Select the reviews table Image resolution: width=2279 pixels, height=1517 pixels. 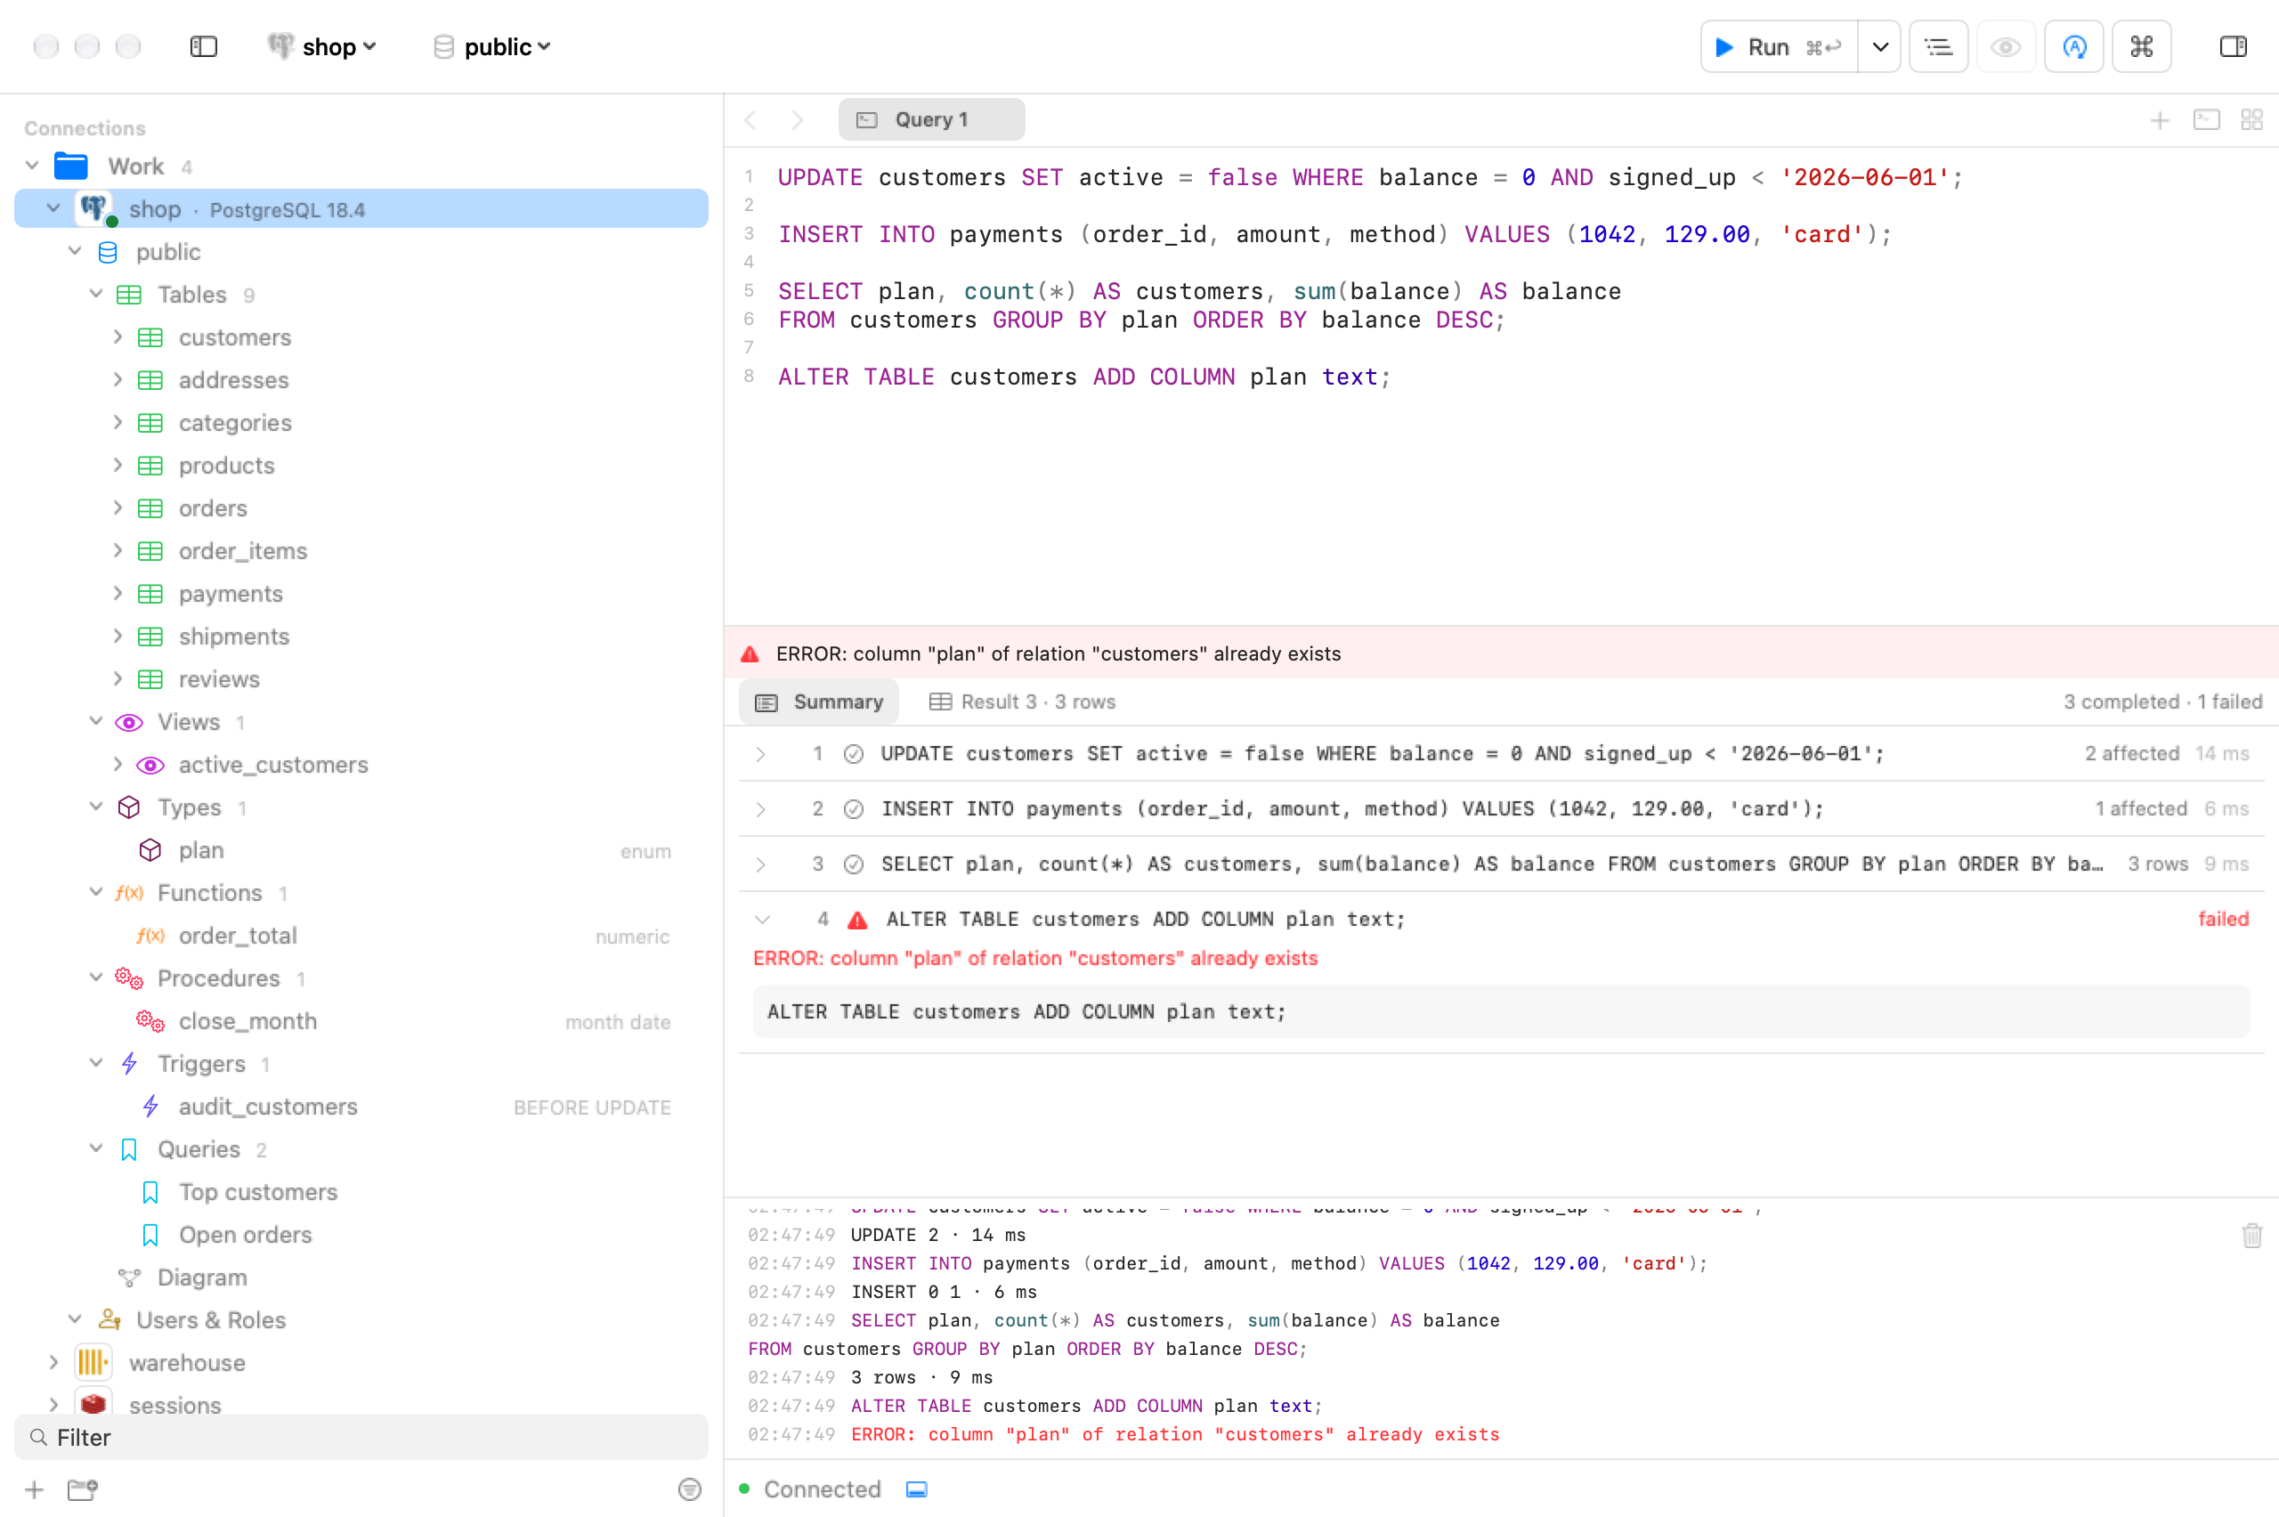click(219, 679)
